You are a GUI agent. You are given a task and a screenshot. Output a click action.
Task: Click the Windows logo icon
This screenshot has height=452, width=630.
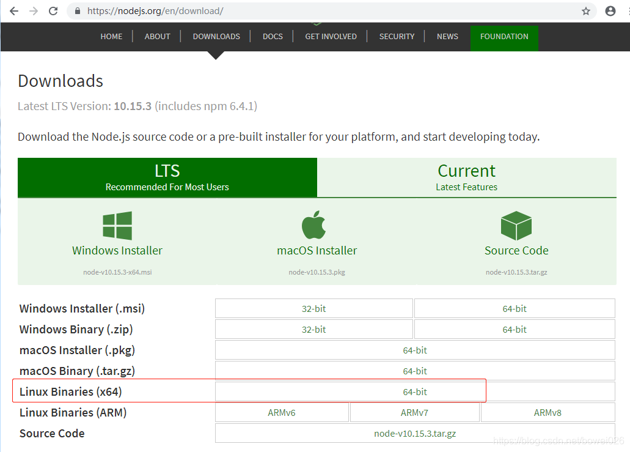[x=117, y=226]
